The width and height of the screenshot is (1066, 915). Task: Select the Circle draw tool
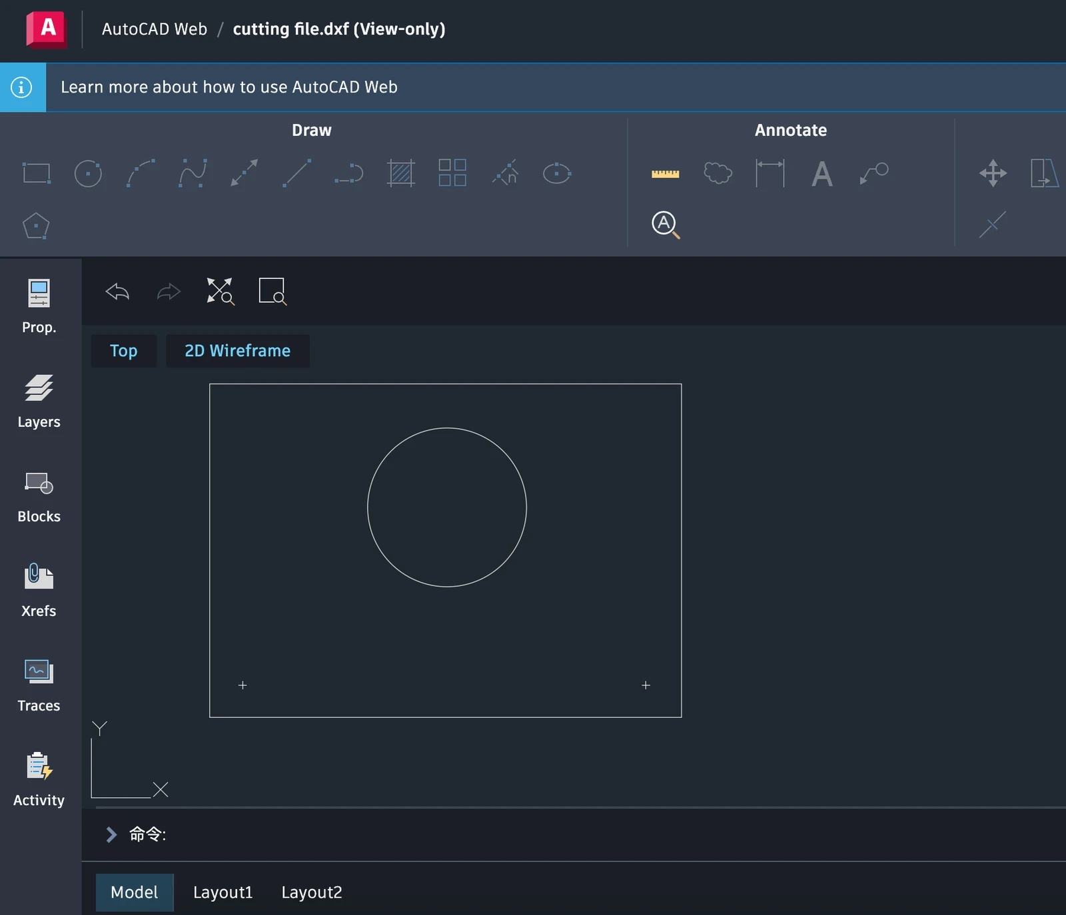click(88, 173)
